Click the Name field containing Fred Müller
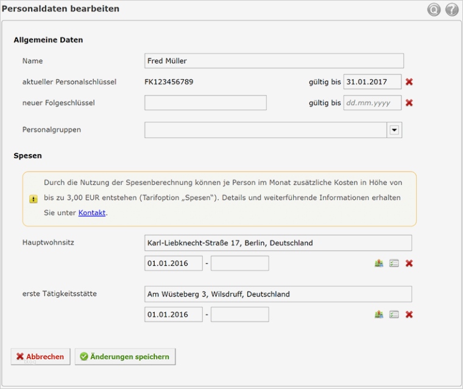The width and height of the screenshot is (463, 389). (x=274, y=61)
